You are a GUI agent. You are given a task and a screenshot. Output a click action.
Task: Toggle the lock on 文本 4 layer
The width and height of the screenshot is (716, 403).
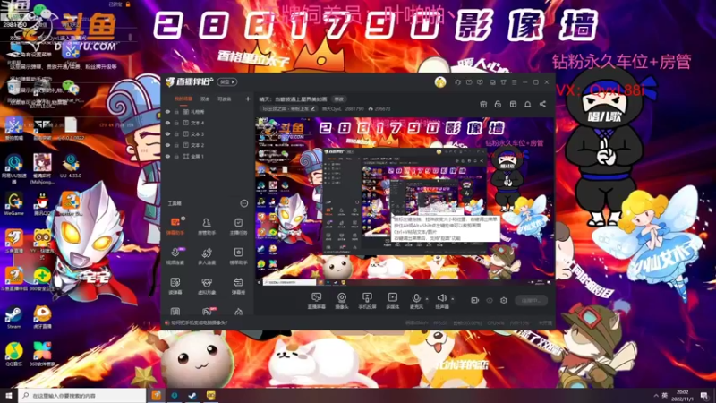coord(176,123)
